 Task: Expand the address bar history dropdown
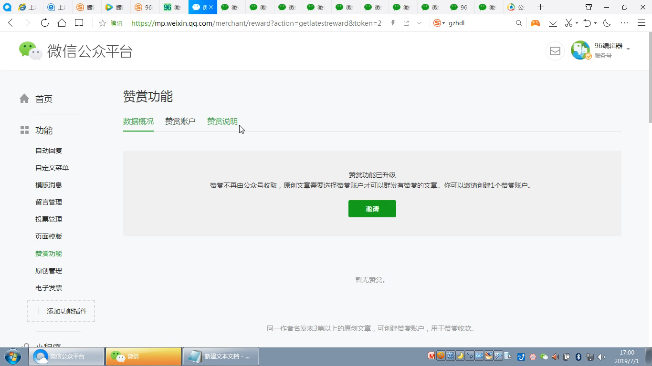click(419, 23)
